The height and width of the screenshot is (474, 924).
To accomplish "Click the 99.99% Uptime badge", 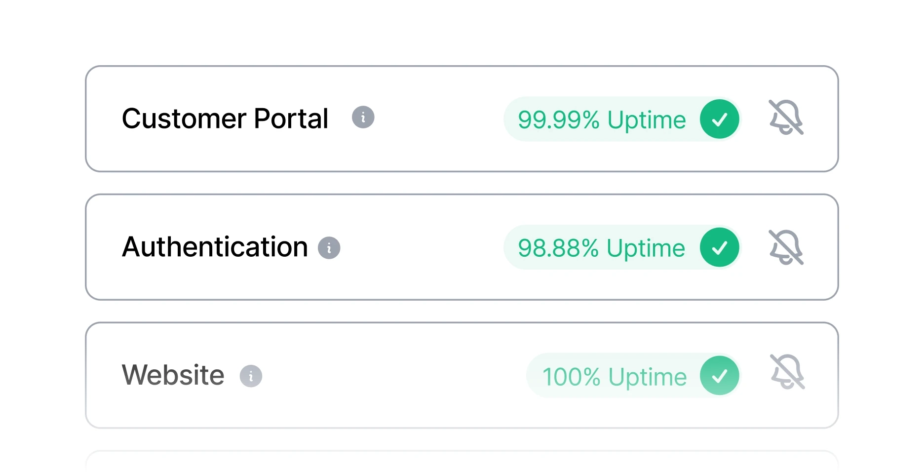I will 602,118.
